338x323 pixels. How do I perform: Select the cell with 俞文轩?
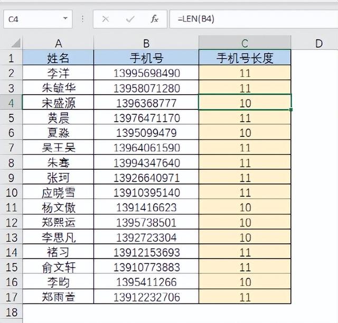tap(58, 266)
